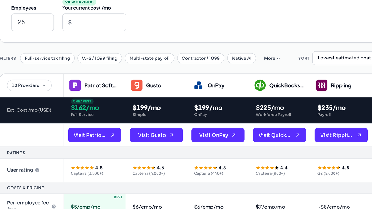Click the Employees number field
The width and height of the screenshot is (372, 209).
(x=33, y=22)
